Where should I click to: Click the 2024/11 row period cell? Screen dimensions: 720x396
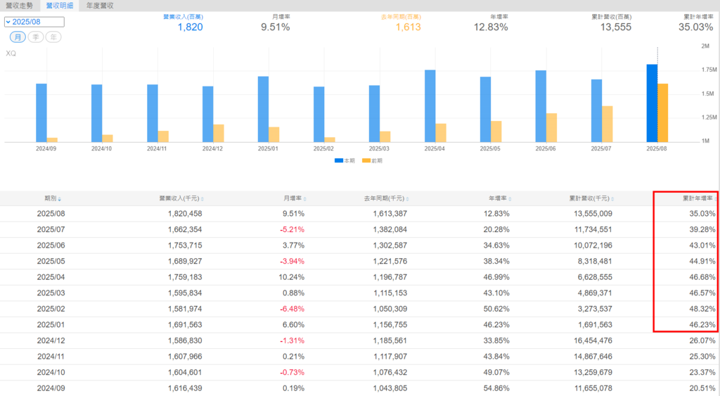click(x=51, y=357)
